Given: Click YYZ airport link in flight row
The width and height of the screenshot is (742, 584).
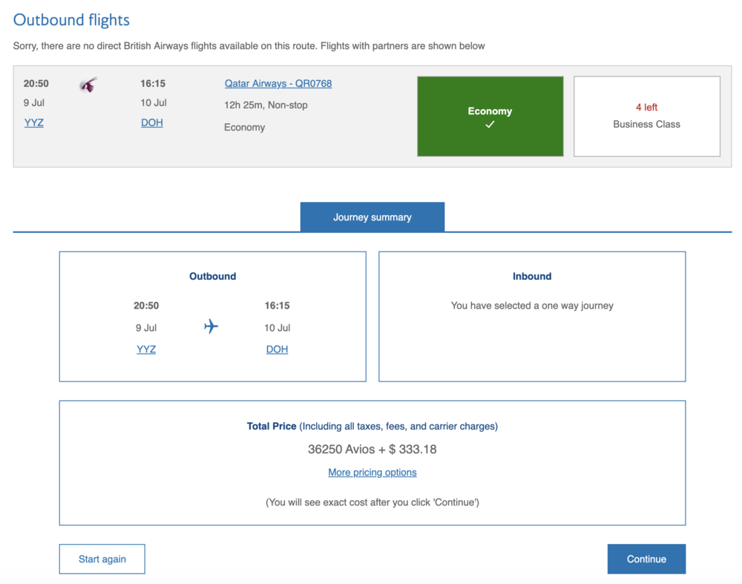Looking at the screenshot, I should (34, 122).
